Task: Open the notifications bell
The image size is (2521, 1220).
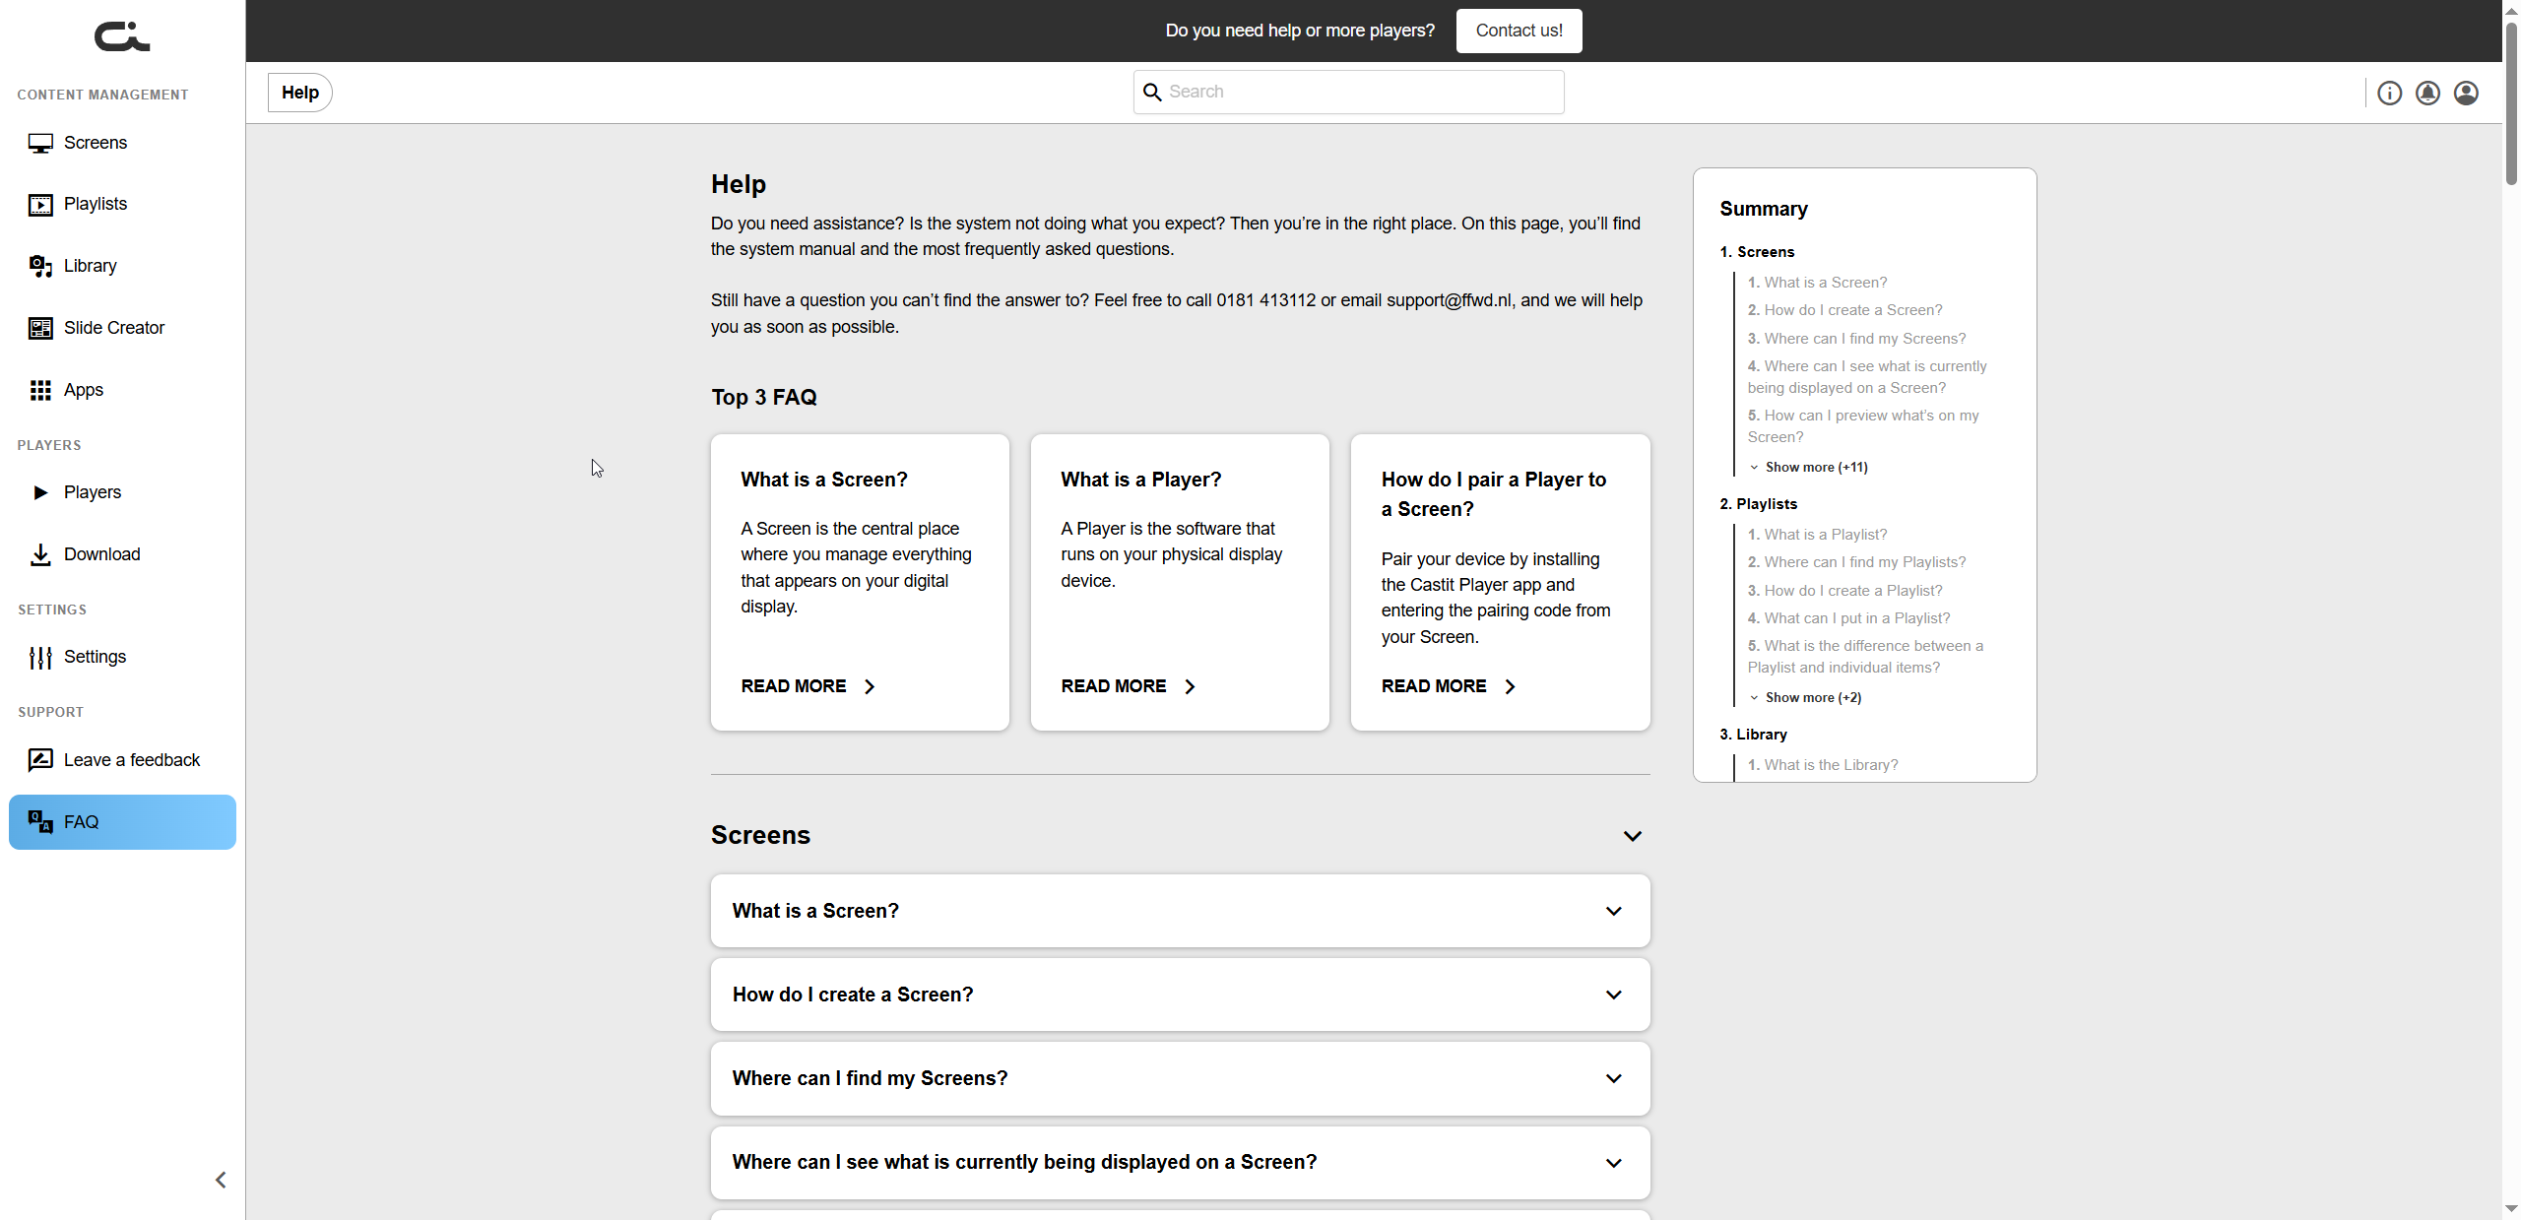Action: click(2427, 92)
